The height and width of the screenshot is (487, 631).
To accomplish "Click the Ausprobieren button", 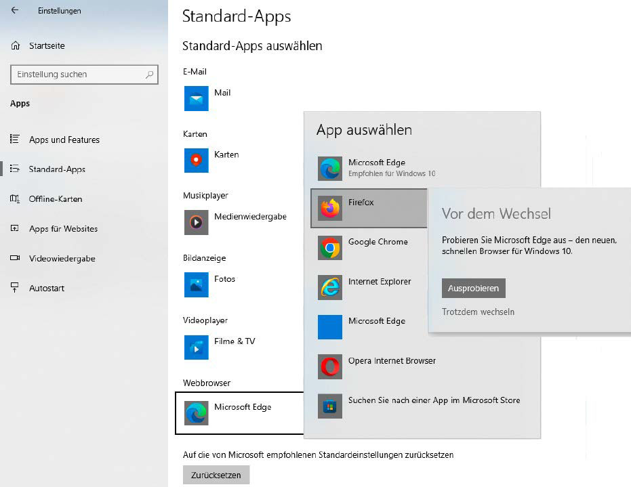I will pyautogui.click(x=474, y=289).
